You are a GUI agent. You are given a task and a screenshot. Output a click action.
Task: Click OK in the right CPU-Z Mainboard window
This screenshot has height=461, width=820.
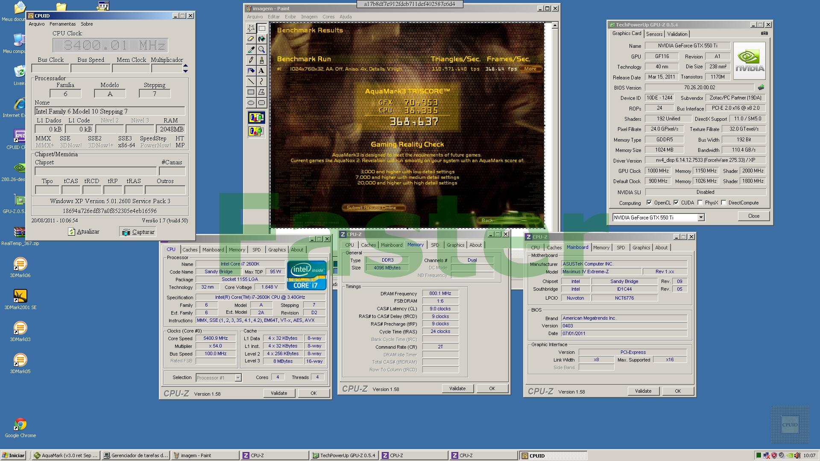678,391
